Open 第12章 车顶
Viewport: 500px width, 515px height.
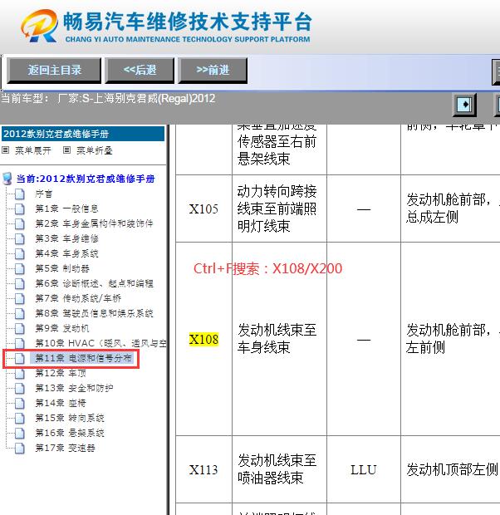pyautogui.click(x=61, y=373)
